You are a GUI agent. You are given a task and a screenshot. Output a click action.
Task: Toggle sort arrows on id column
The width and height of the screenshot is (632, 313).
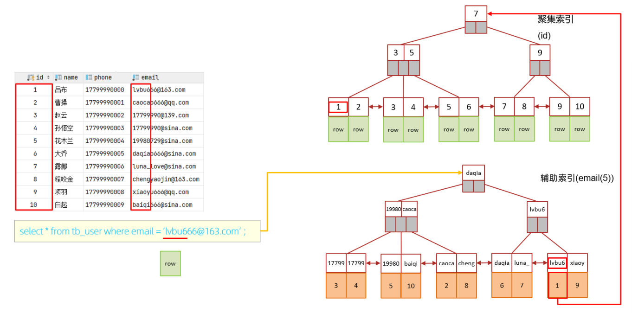click(48, 77)
